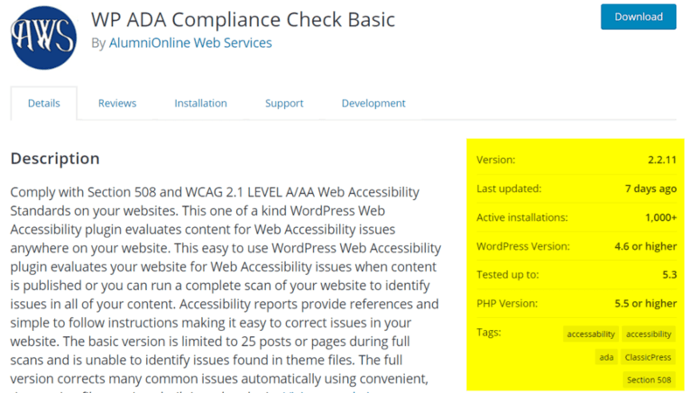690x393 pixels.
Task: Click the Description heading
Action: point(55,158)
